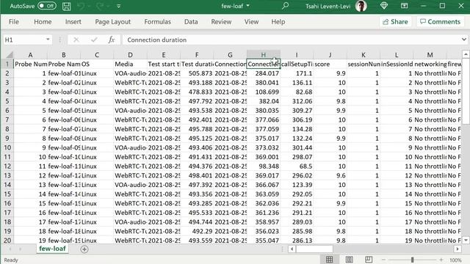
Task: Click the Select All corner triangle
Action: pyautogui.click(x=10, y=55)
